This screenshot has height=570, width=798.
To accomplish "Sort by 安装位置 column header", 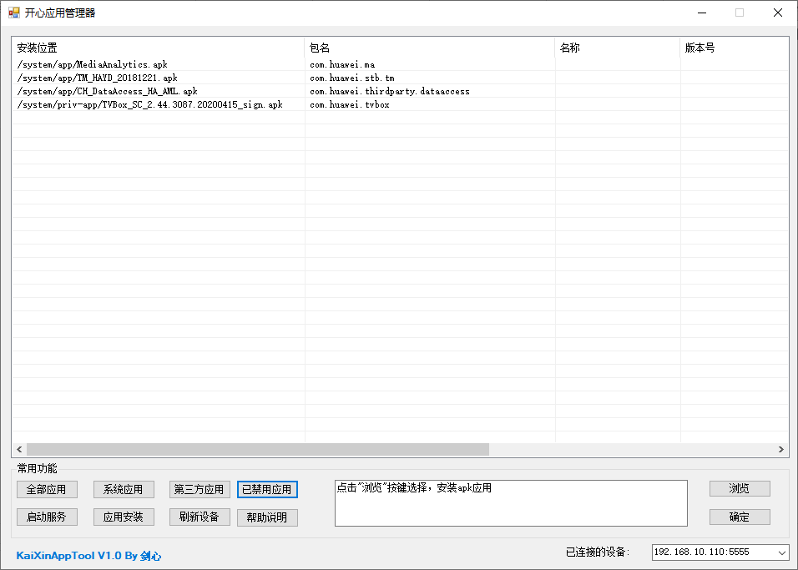I will (x=159, y=48).
